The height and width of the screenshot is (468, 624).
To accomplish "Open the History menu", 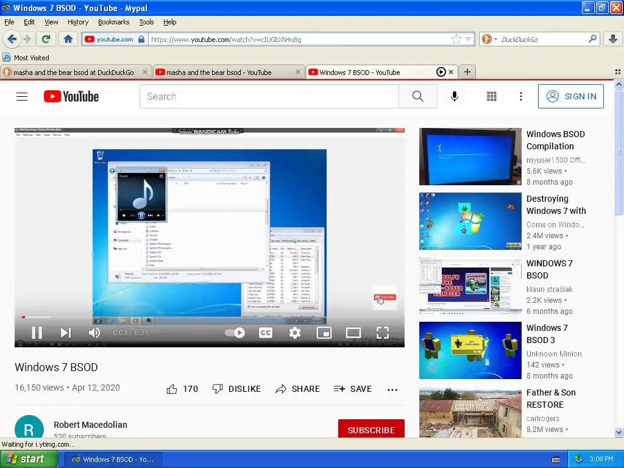I will (78, 22).
